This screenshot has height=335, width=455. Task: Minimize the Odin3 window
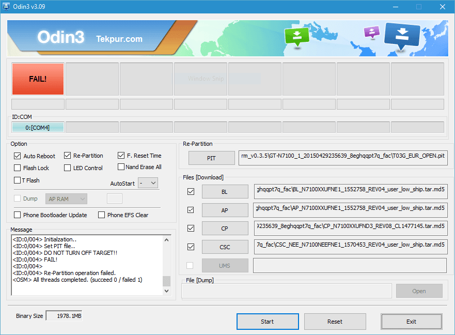396,7
